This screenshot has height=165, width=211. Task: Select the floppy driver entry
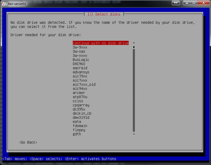[79, 130]
